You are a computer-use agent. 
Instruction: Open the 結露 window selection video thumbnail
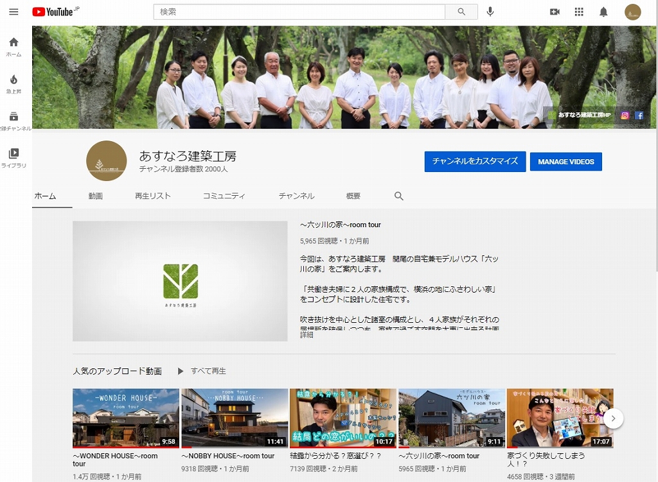[343, 418]
